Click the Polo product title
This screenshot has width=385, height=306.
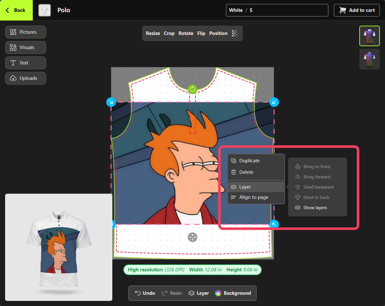tap(64, 10)
